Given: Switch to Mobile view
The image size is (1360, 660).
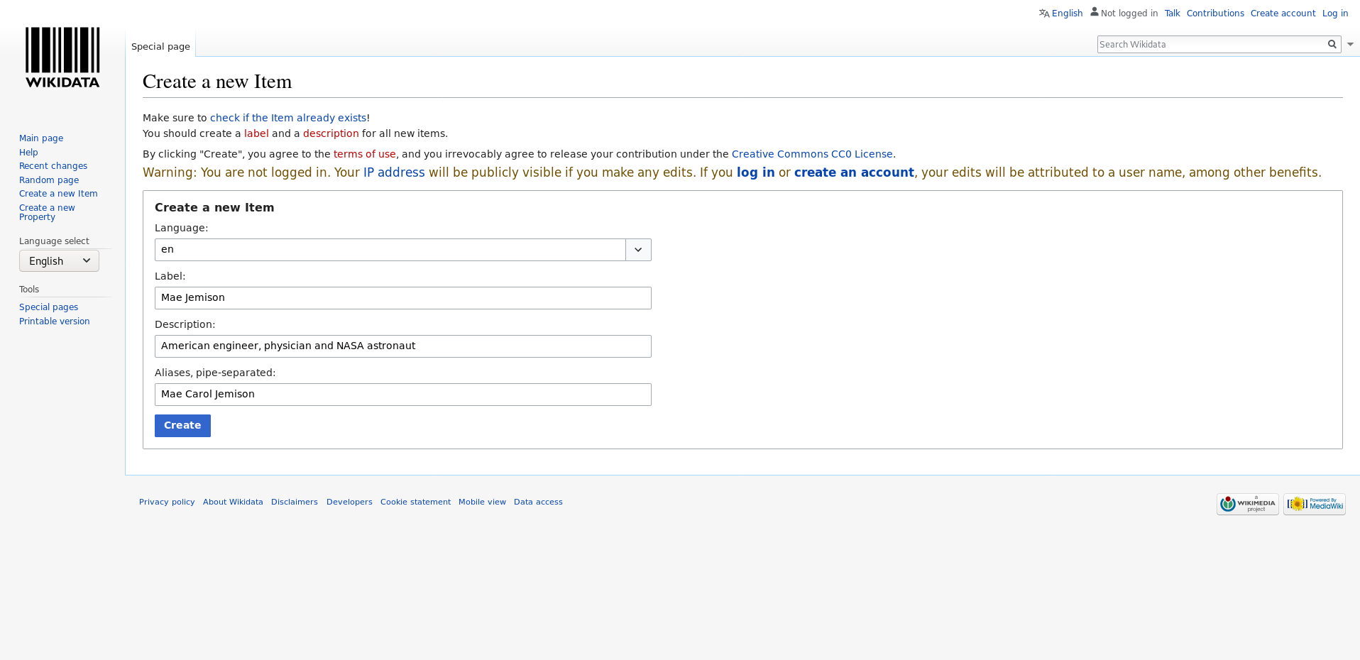Looking at the screenshot, I should click(x=482, y=502).
